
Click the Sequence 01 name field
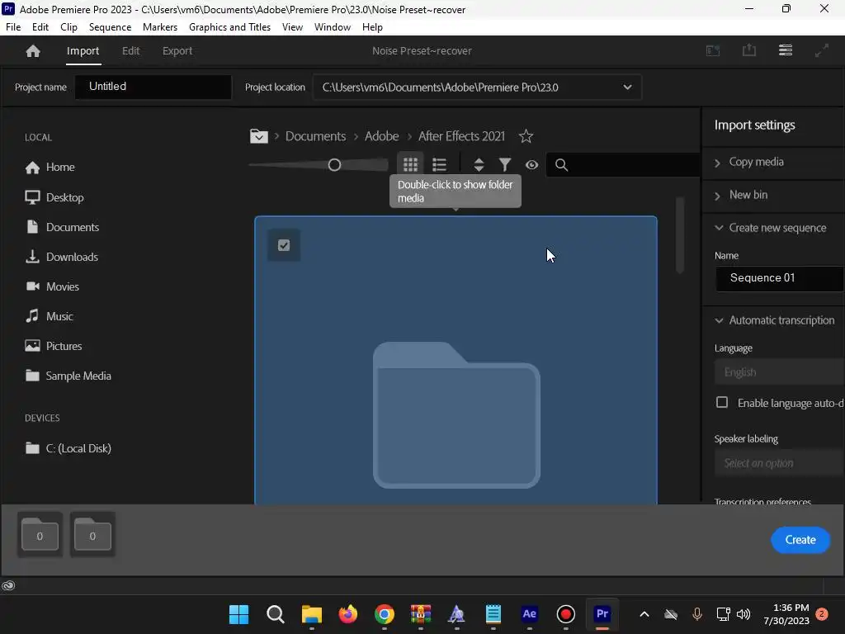(x=779, y=278)
